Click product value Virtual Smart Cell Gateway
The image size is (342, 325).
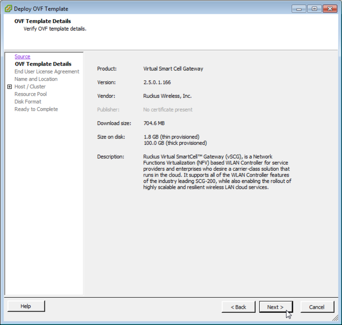173,68
